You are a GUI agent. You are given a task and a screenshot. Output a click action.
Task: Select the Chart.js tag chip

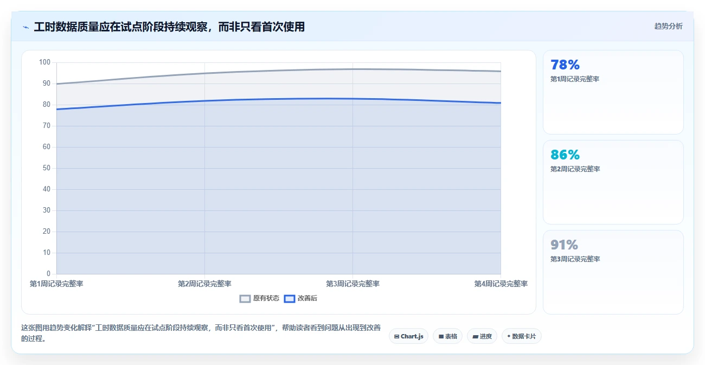pyautogui.click(x=408, y=336)
